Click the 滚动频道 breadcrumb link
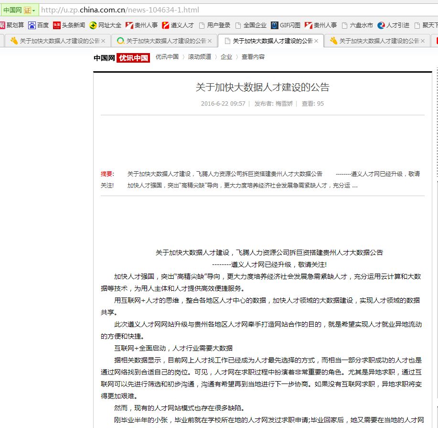The image size is (438, 428). pyautogui.click(x=199, y=57)
